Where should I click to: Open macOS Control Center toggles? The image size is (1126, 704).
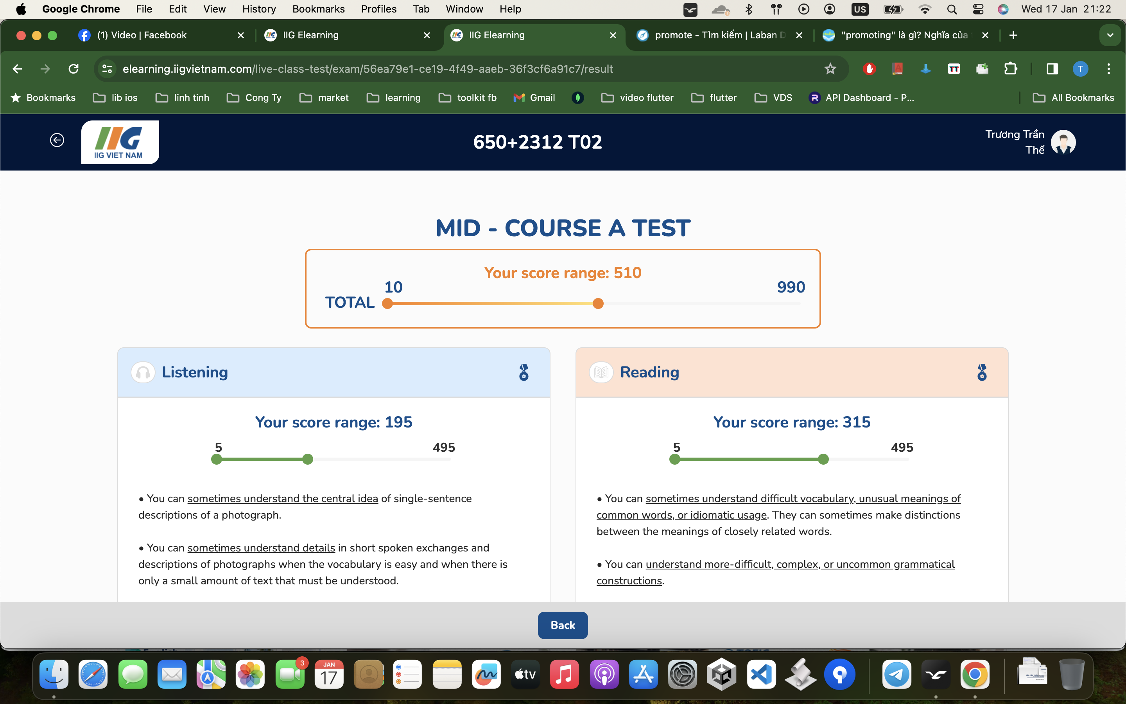(x=978, y=9)
